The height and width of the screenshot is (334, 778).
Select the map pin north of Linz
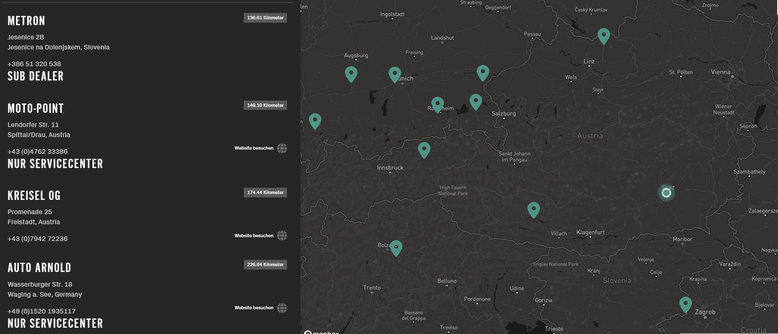tap(603, 35)
